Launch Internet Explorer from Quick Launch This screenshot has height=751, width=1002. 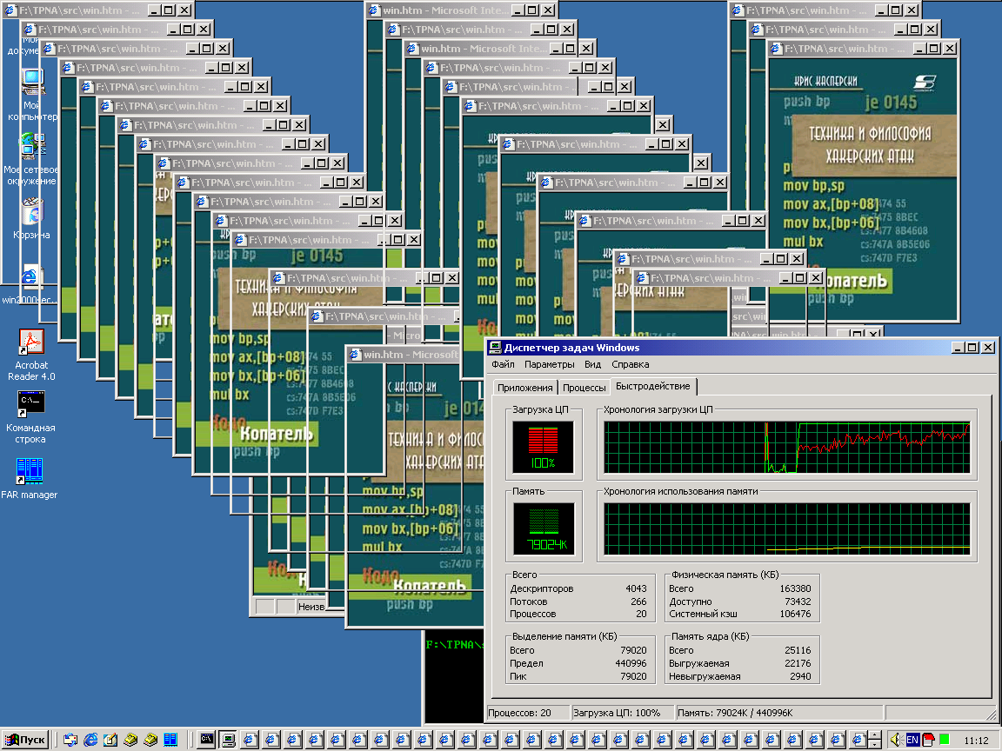tap(90, 740)
